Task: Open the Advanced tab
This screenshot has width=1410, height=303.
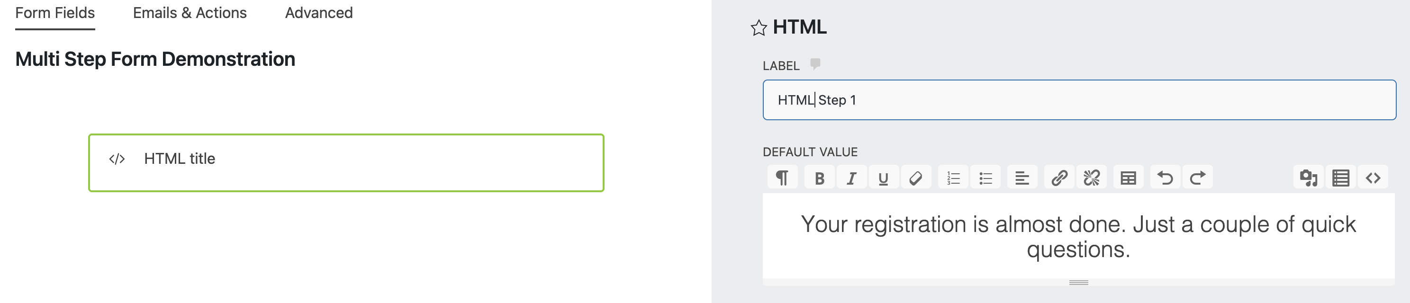Action: pyautogui.click(x=318, y=13)
